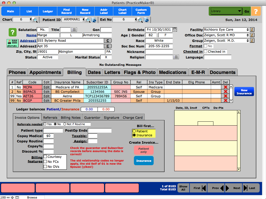Click the Nickname input field
266x199 pixels.
(x=159, y=52)
